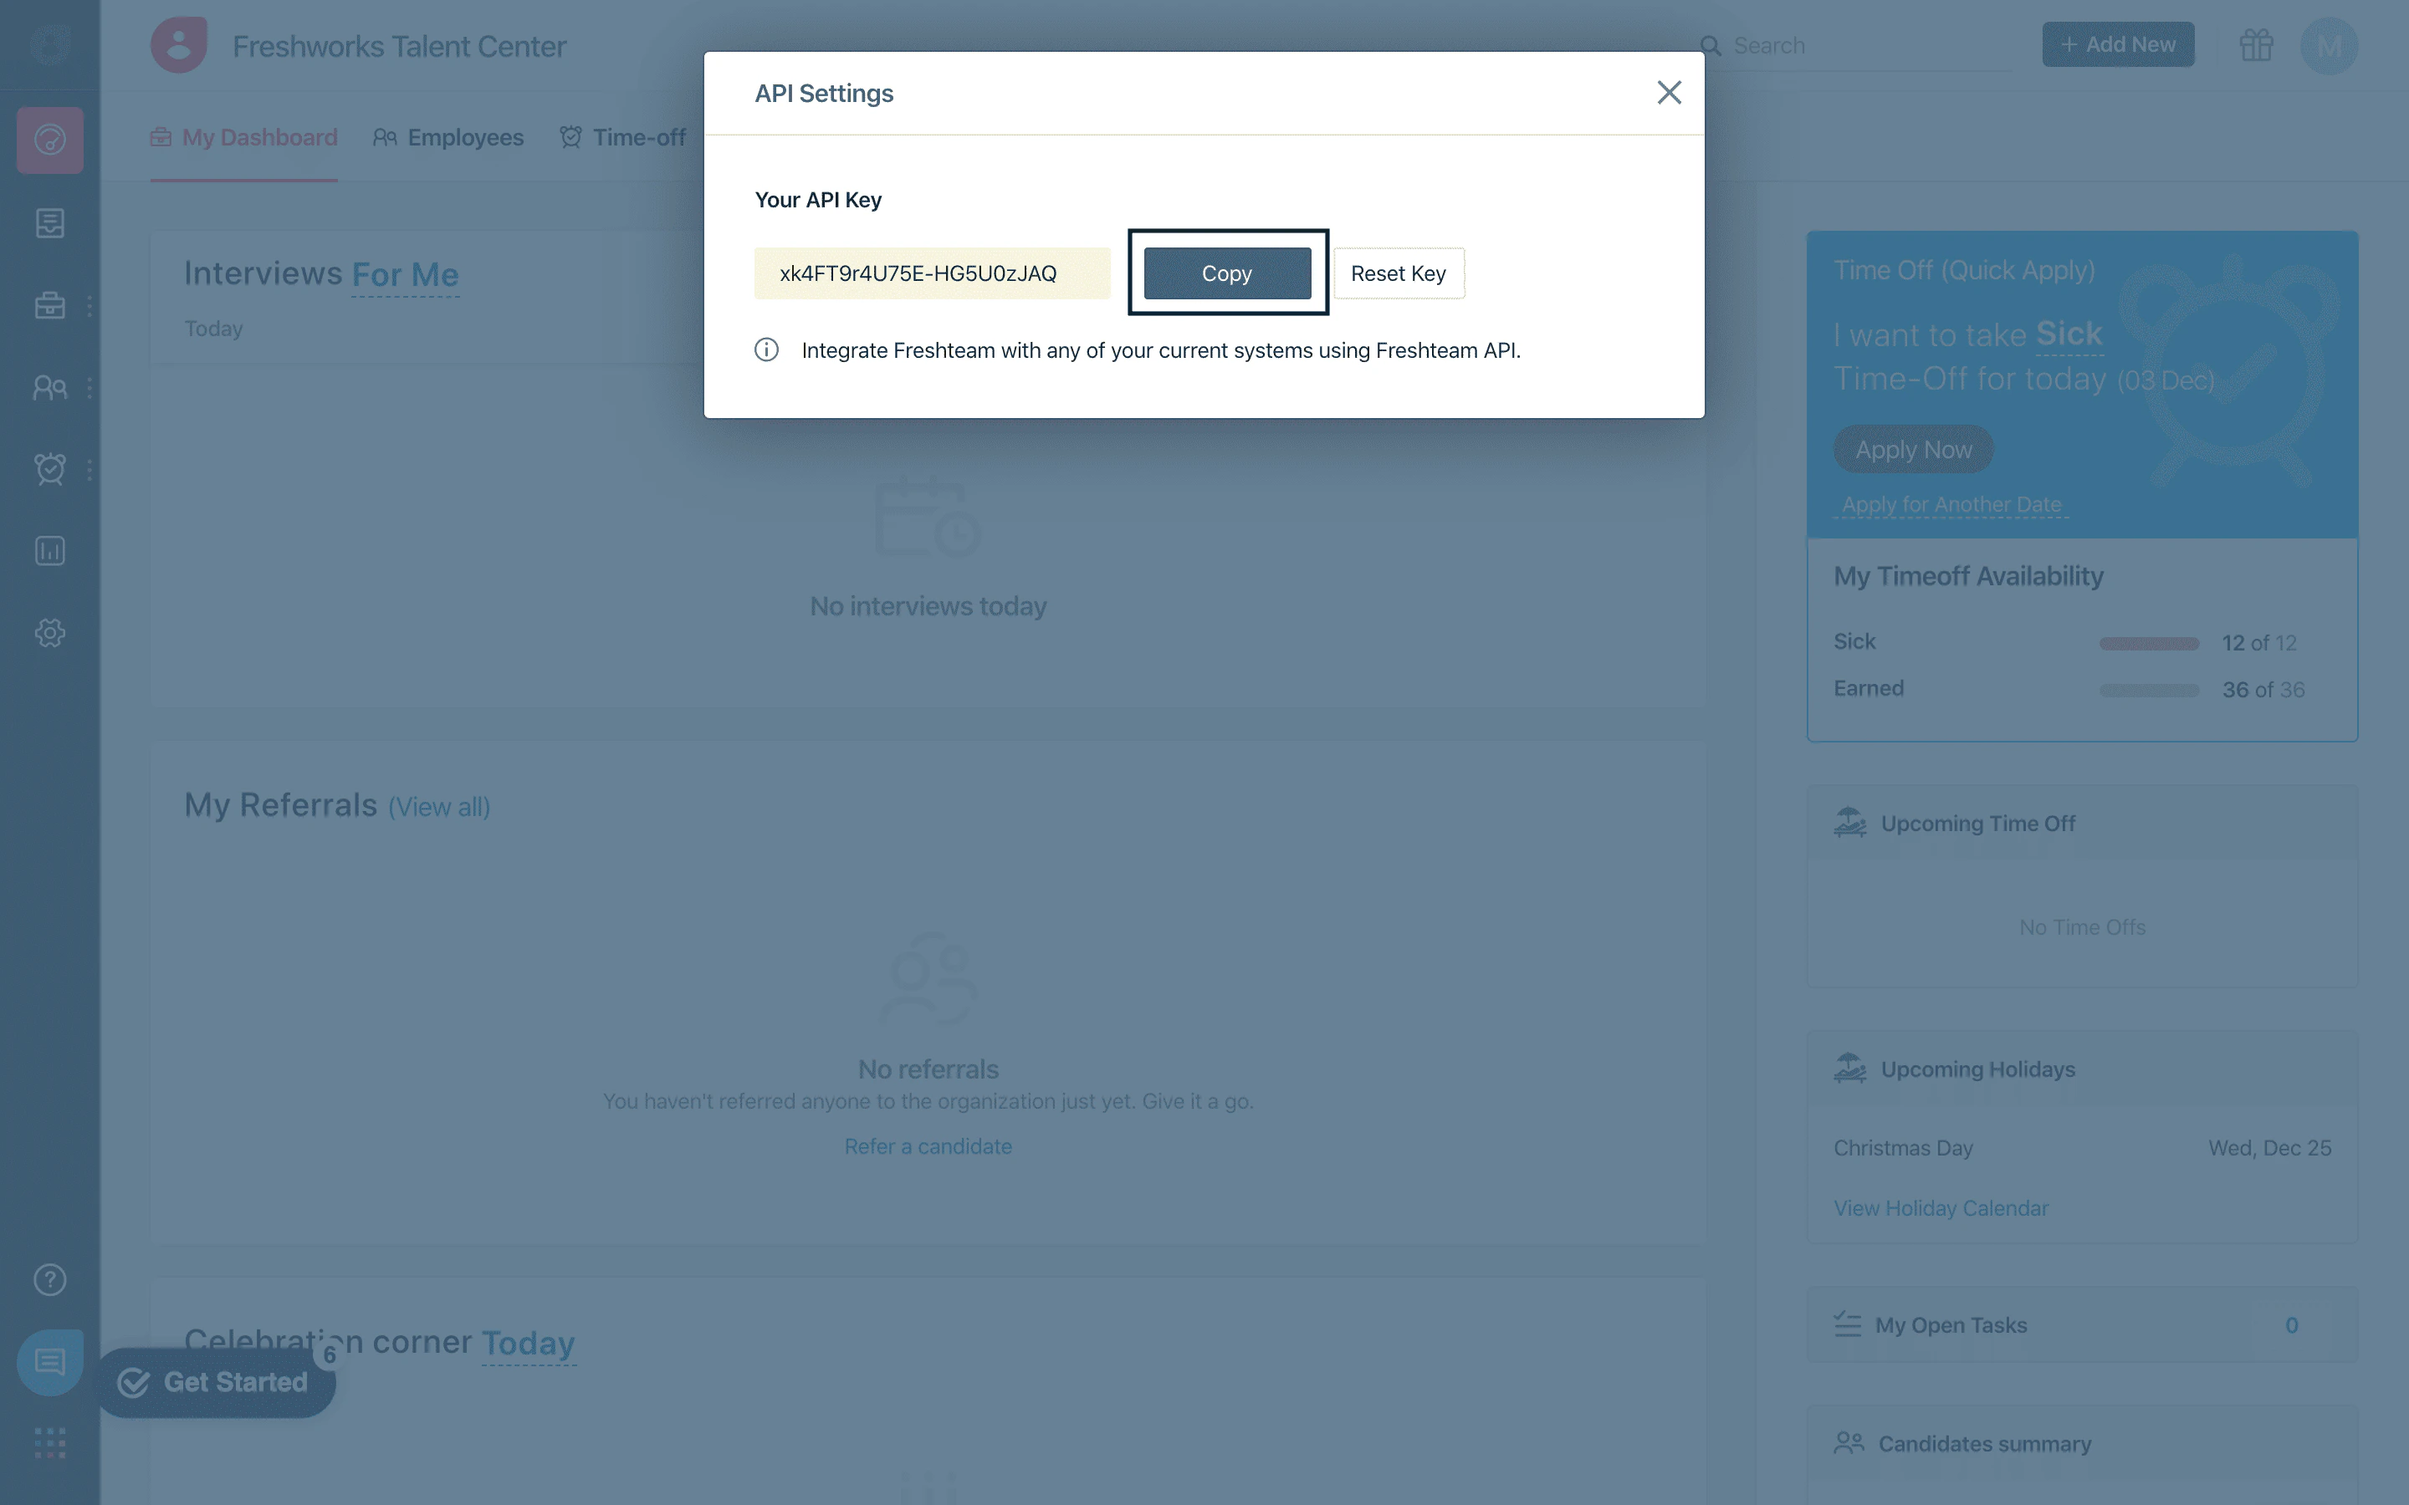This screenshot has height=1505, width=2409.
Task: Click the Copy API key button
Action: pyautogui.click(x=1226, y=273)
